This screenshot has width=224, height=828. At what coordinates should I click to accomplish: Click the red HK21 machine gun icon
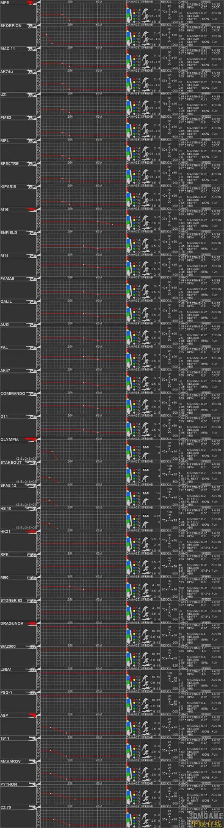[30, 532]
